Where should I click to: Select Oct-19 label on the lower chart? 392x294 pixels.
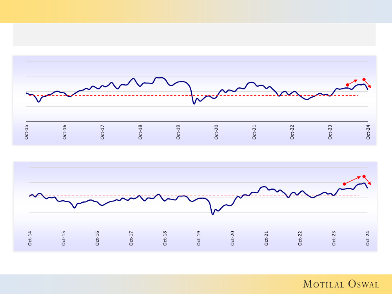click(199, 238)
